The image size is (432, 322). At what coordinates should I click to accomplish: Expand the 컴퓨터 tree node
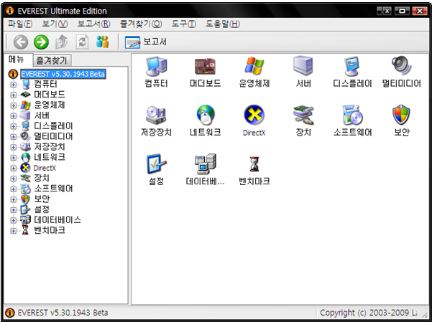(x=13, y=85)
